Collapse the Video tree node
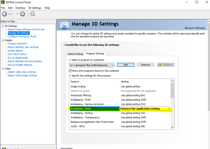 click(x=3, y=69)
